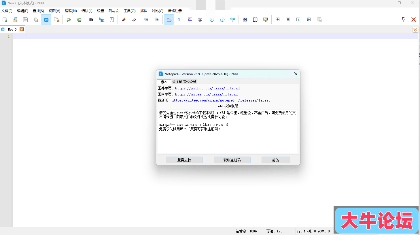The height and width of the screenshot is (235, 420).
Task: Click the circular target toolbar icon
Action: click(x=200, y=20)
